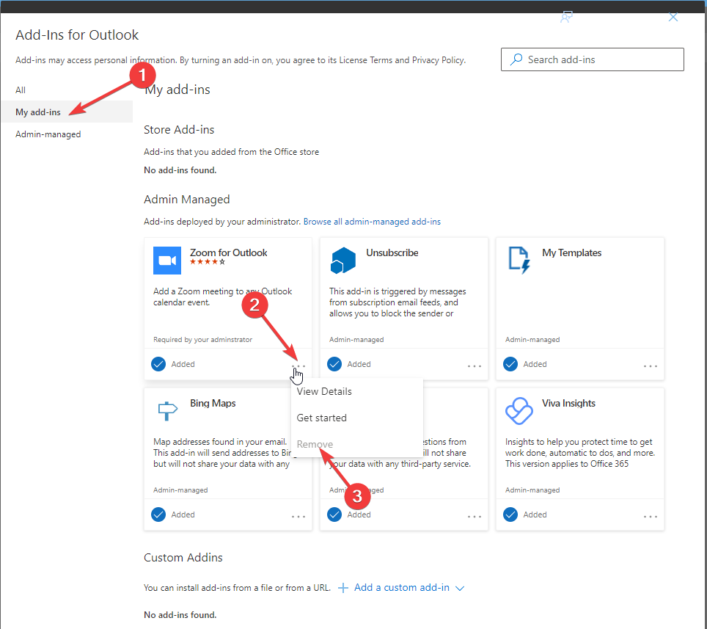Screen dimensions: 707x629
Task: Click 'No add-ins found.' under Store Add-ins
Action: tap(180, 170)
